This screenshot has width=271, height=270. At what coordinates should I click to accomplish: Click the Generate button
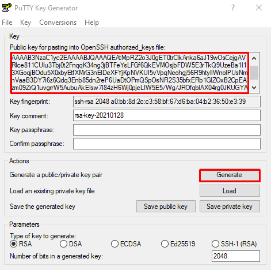click(x=230, y=175)
